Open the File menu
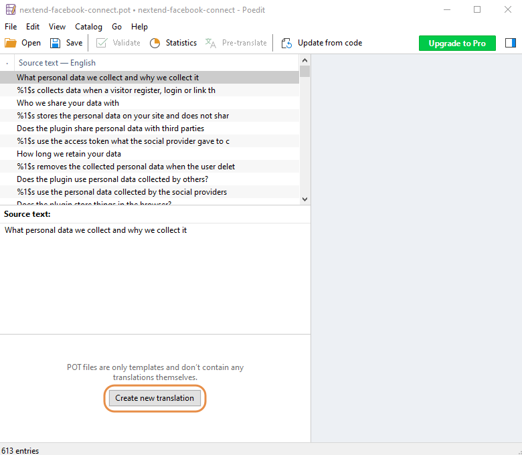Screen dimensions: 522x455 click(11, 27)
